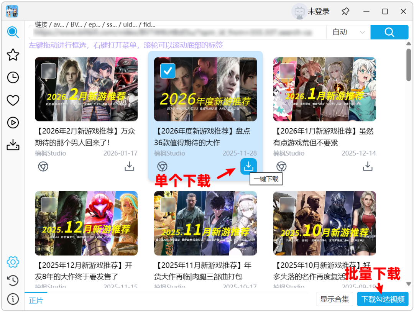This screenshot has height=312, width=414.
Task: Click date 2026-01-17
Action: (x=120, y=153)
